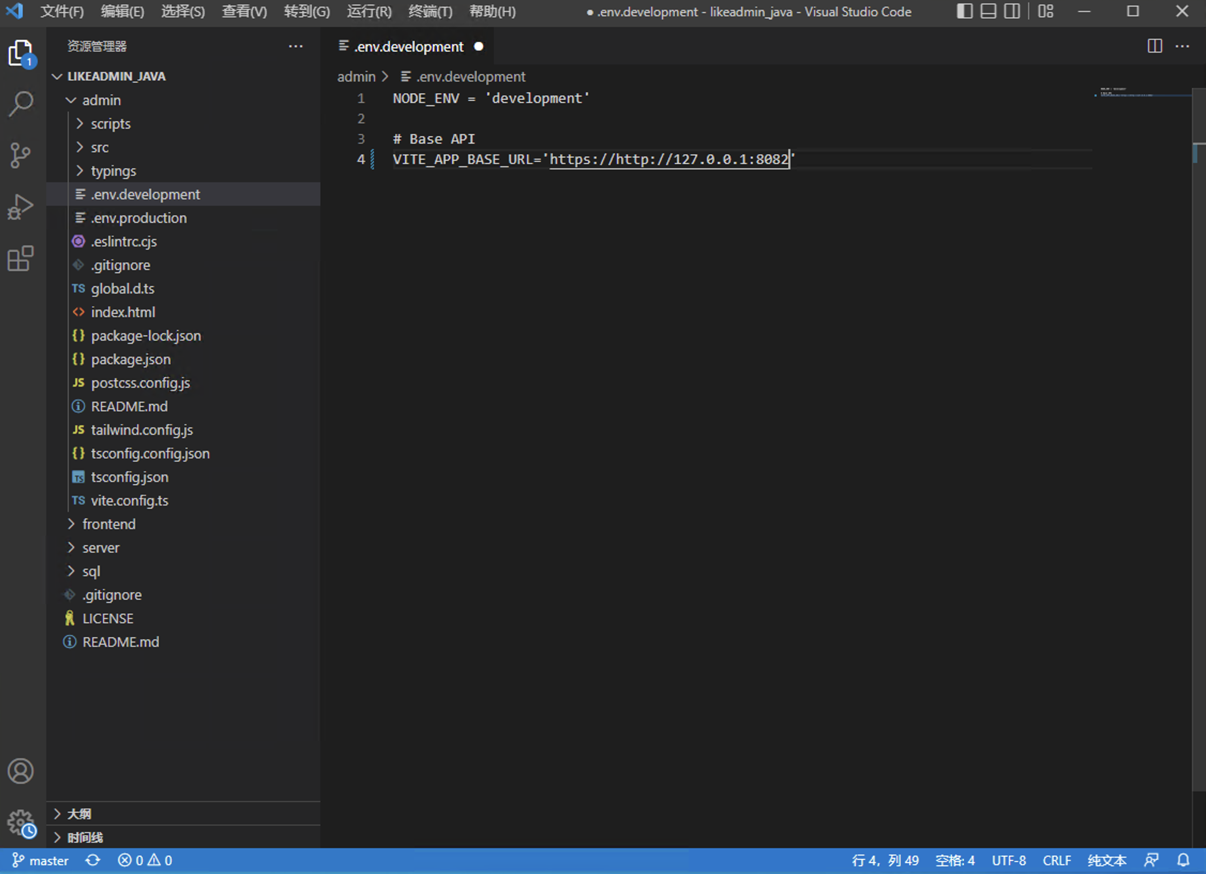This screenshot has width=1206, height=874.
Task: Open the 选择(S) menu
Action: [x=183, y=11]
